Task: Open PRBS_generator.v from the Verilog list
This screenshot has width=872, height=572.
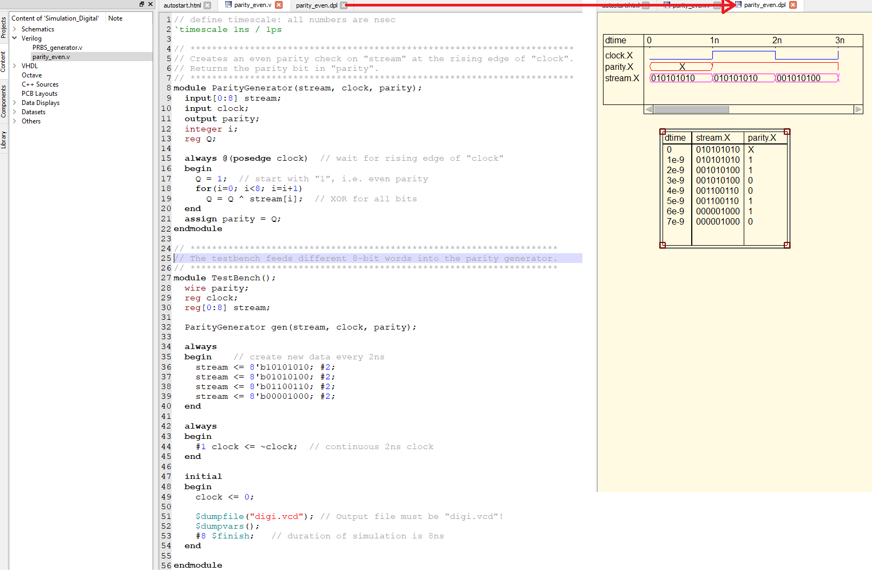Action: [x=57, y=48]
